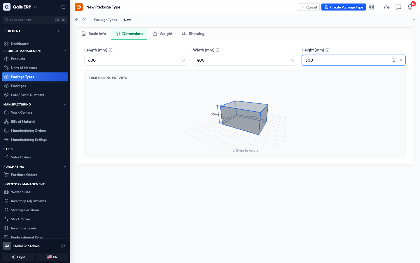
Task: Collapse the breadcrumb header chevron
Action: tap(414, 20)
